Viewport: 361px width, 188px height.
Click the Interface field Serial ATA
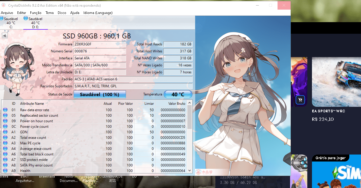100,58
